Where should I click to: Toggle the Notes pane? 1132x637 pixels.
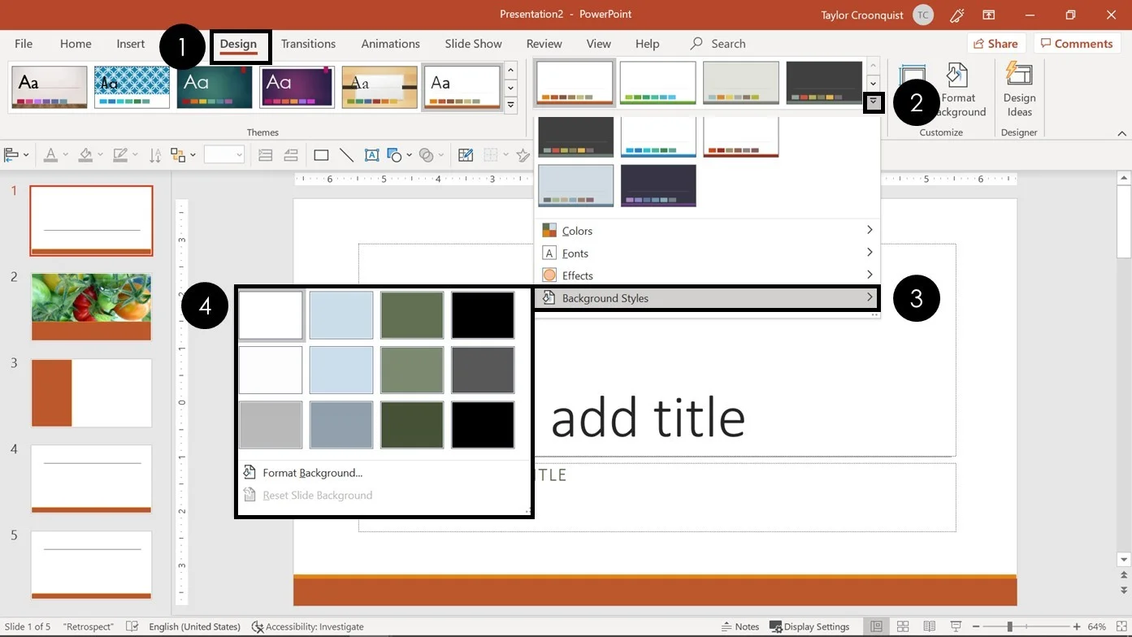(x=740, y=626)
